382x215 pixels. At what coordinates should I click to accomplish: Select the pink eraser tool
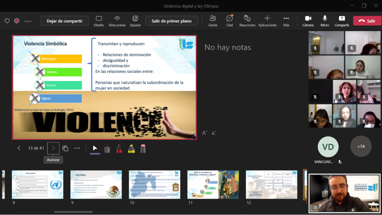click(x=143, y=149)
